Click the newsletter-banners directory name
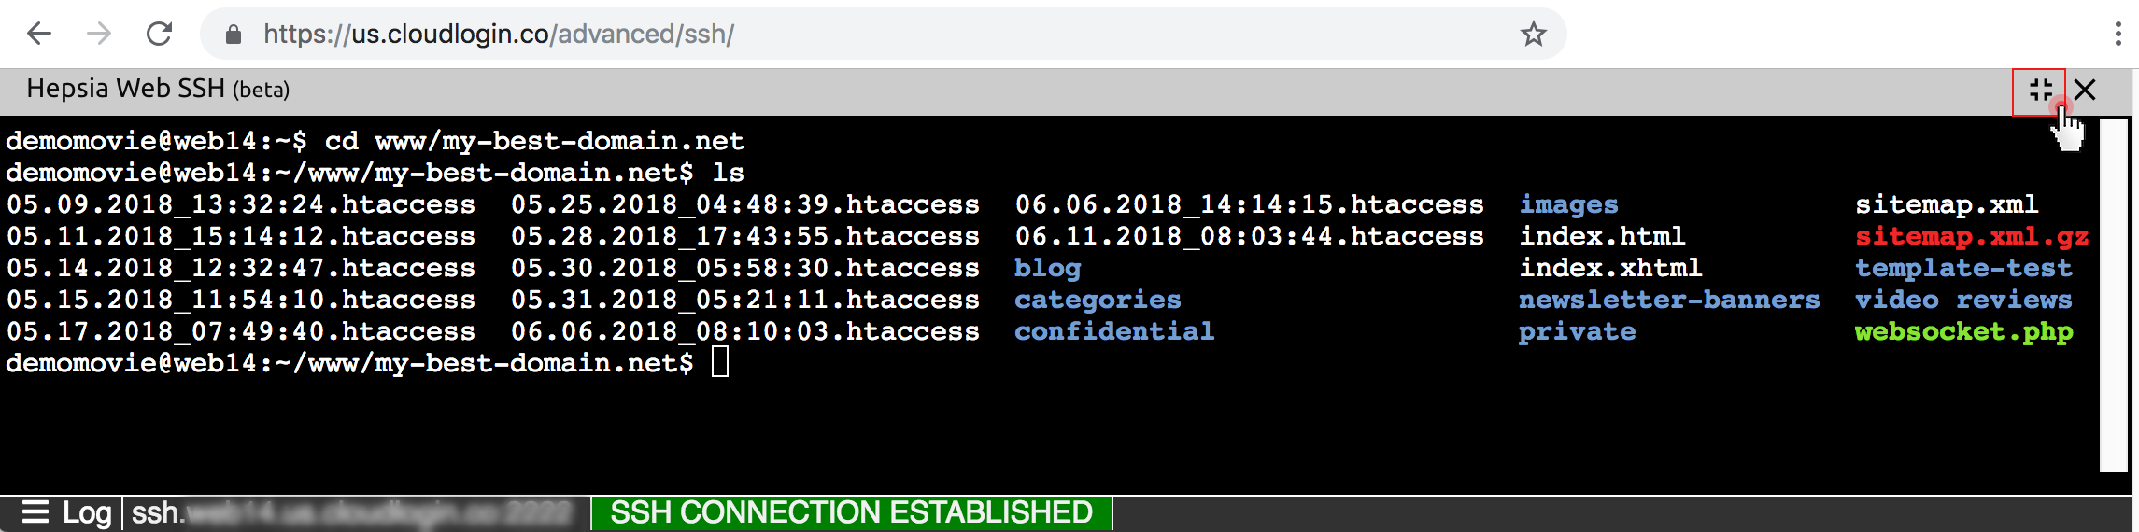 click(1668, 300)
